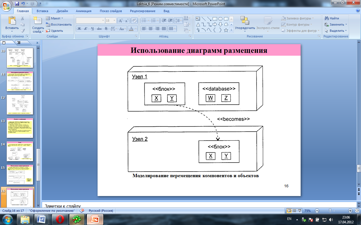Switch to Slide Sorter view in the status bar
This screenshot has width=361, height=225.
294,211
